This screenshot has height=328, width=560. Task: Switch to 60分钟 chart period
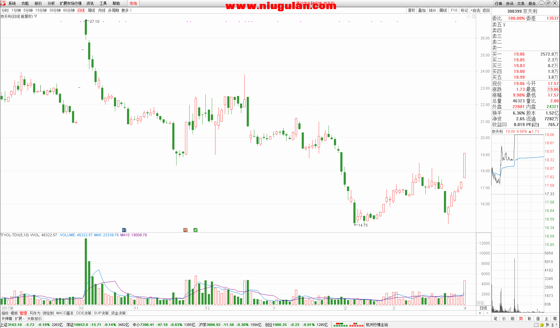pos(69,10)
